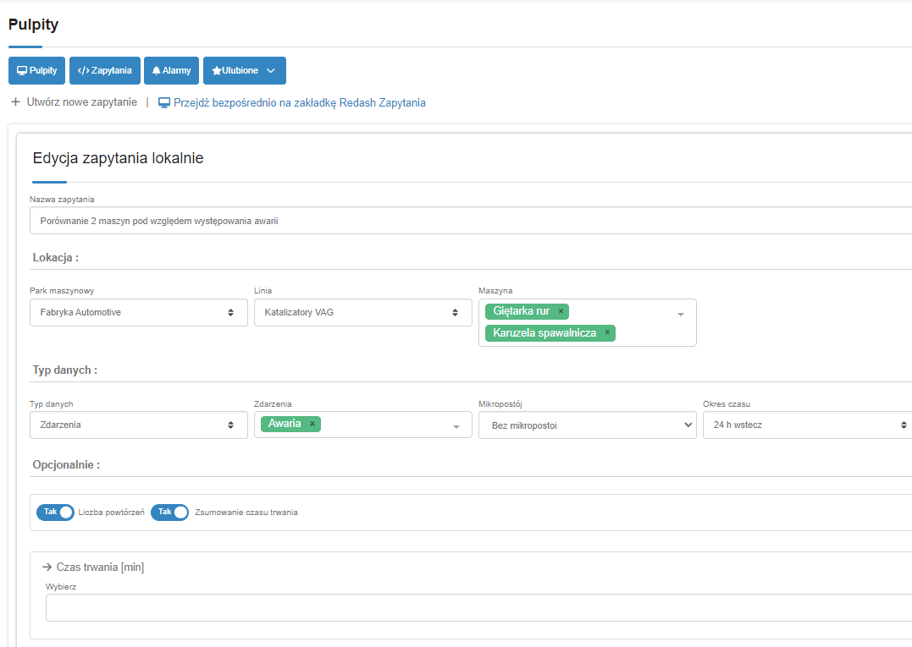Click the Awaria tag label

pos(285,424)
